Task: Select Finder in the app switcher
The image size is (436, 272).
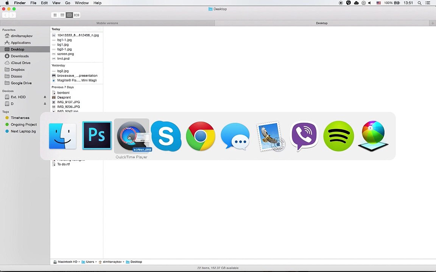Action: [62, 136]
